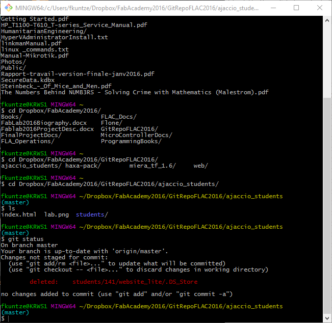The height and width of the screenshot is (323, 332).
Task: Click 'Manual-Mikrotik.pdf' file name
Action: pyautogui.click(x=35, y=56)
